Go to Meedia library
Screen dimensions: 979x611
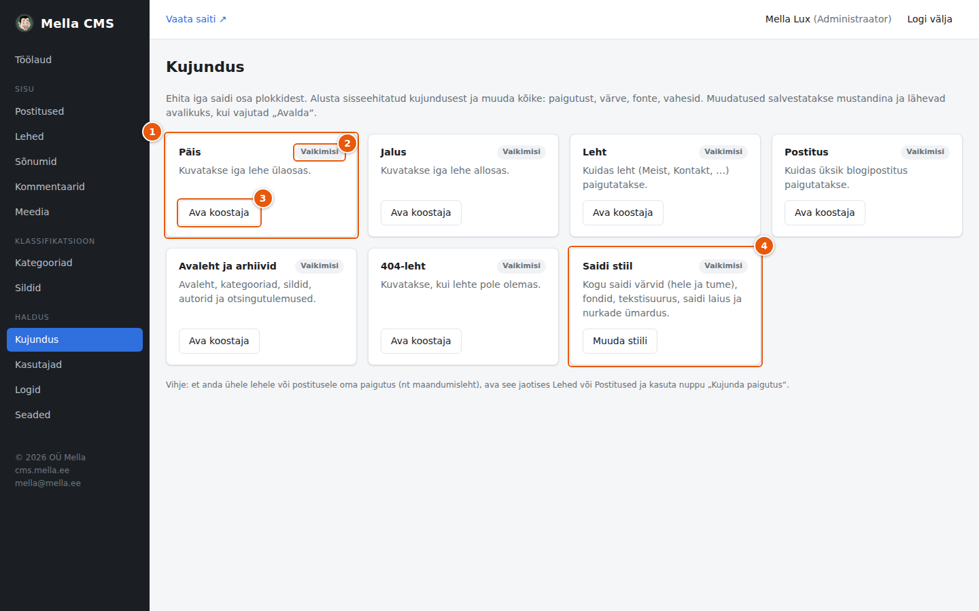pyautogui.click(x=75, y=212)
